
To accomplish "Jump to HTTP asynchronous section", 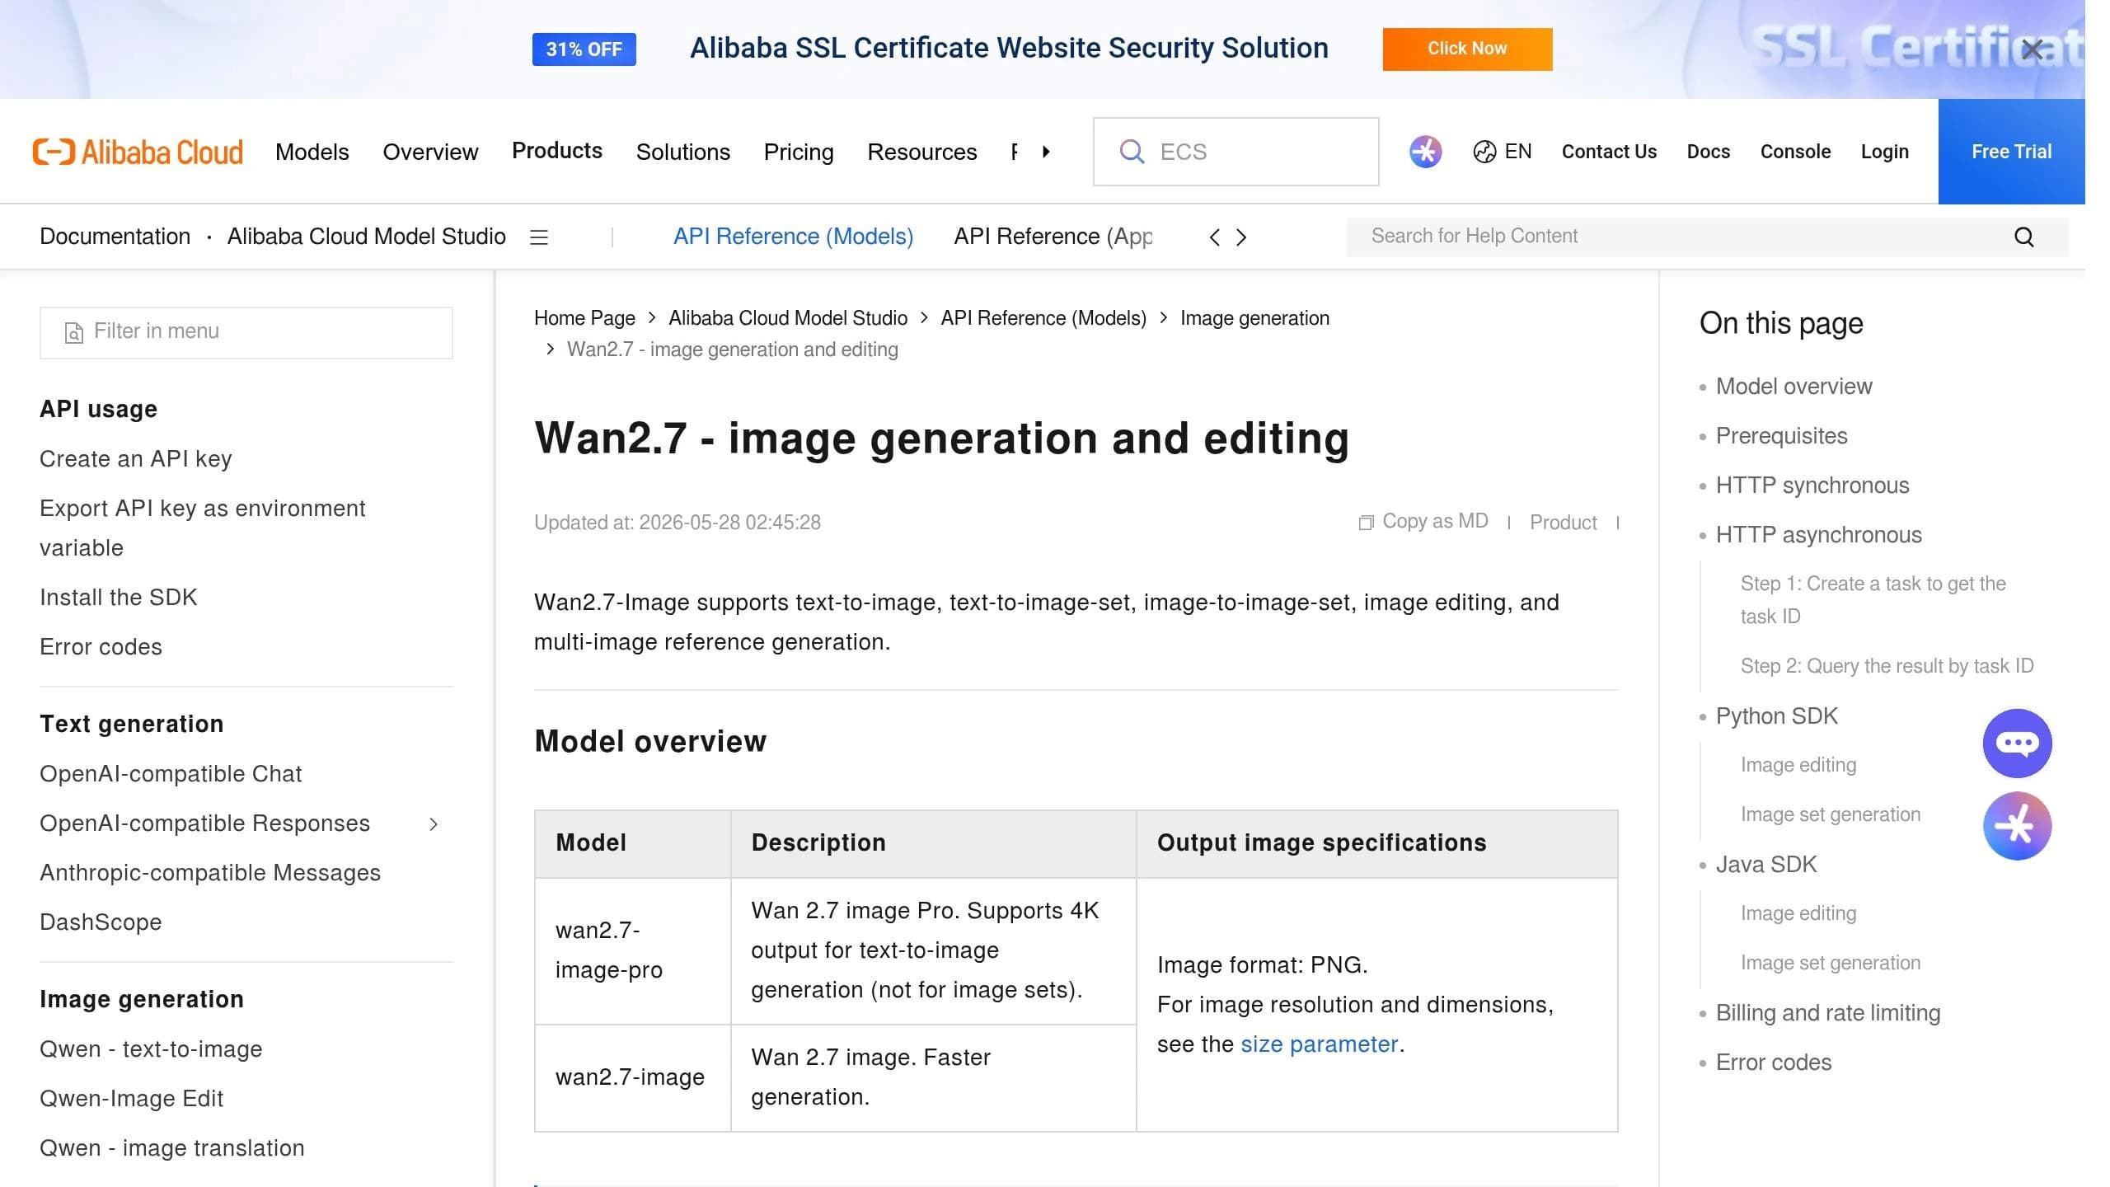I will tap(1818, 535).
